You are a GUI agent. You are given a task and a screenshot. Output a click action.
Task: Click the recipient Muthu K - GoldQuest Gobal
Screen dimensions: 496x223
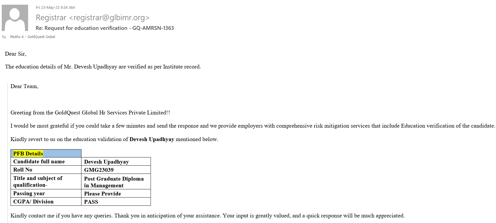pos(33,37)
